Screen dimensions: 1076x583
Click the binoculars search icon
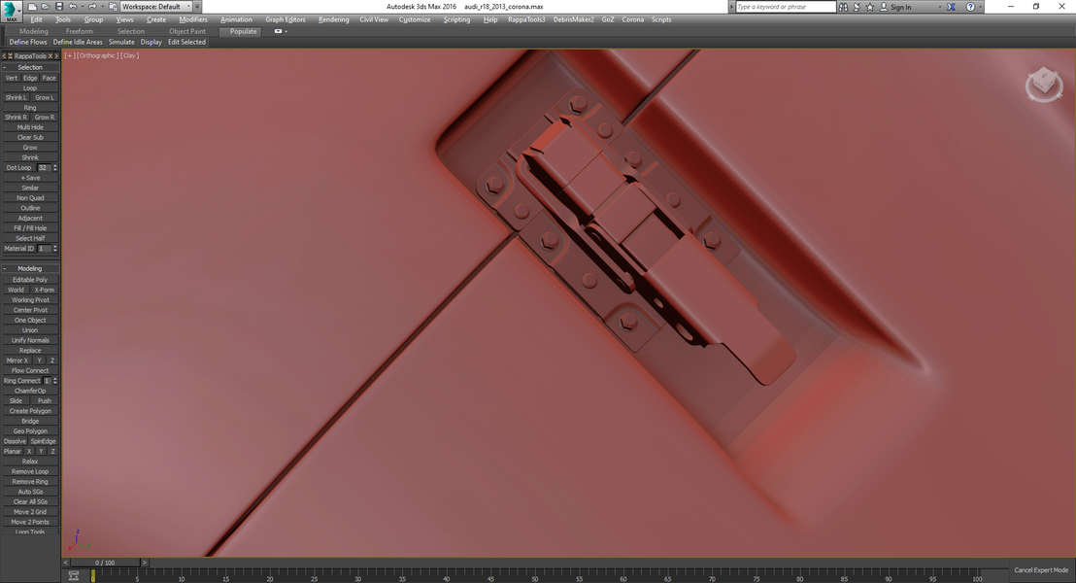[843, 7]
